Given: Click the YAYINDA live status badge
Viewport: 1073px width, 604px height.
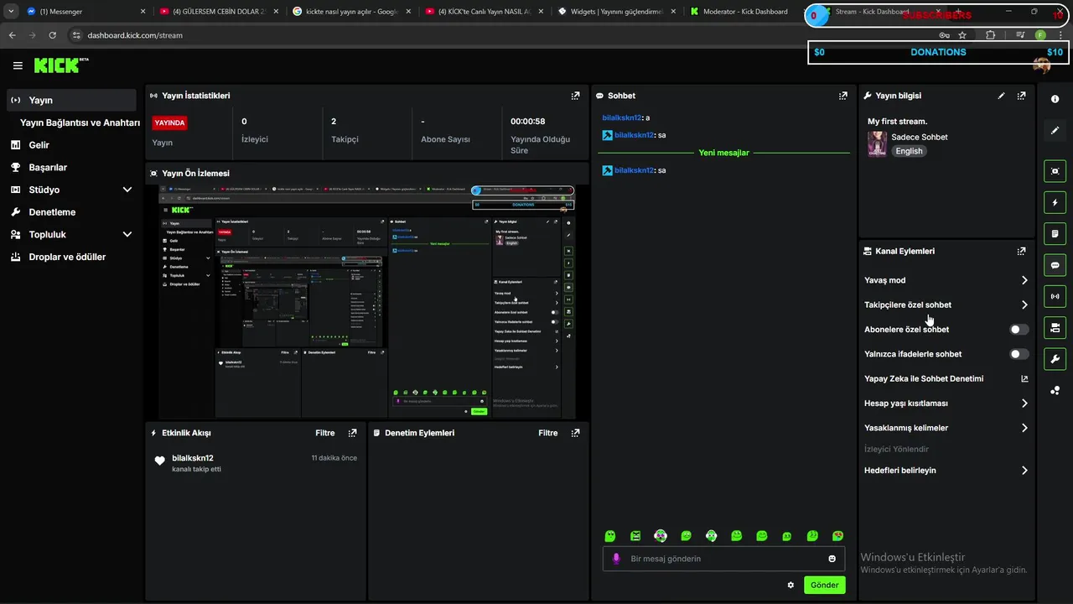Looking at the screenshot, I should pos(169,122).
